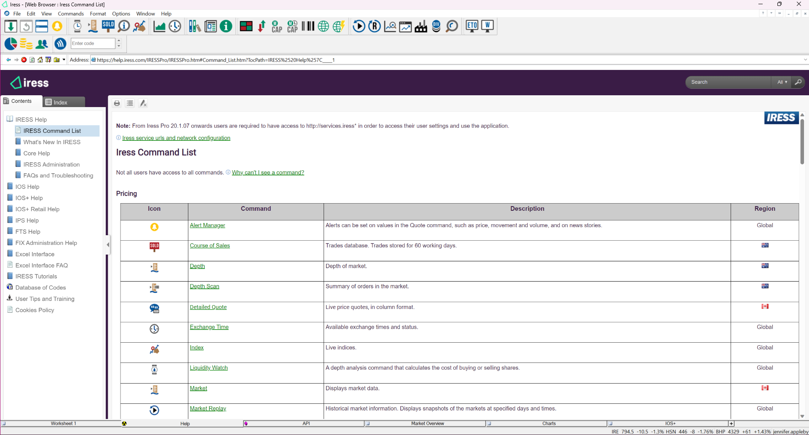809x435 pixels.
Task: Click the Enter code input field
Action: click(93, 43)
